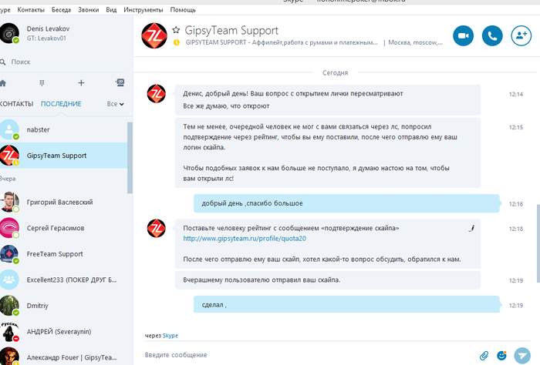Open chat with Григорий Васлевский
The height and width of the screenshot is (365, 540).
(x=63, y=202)
